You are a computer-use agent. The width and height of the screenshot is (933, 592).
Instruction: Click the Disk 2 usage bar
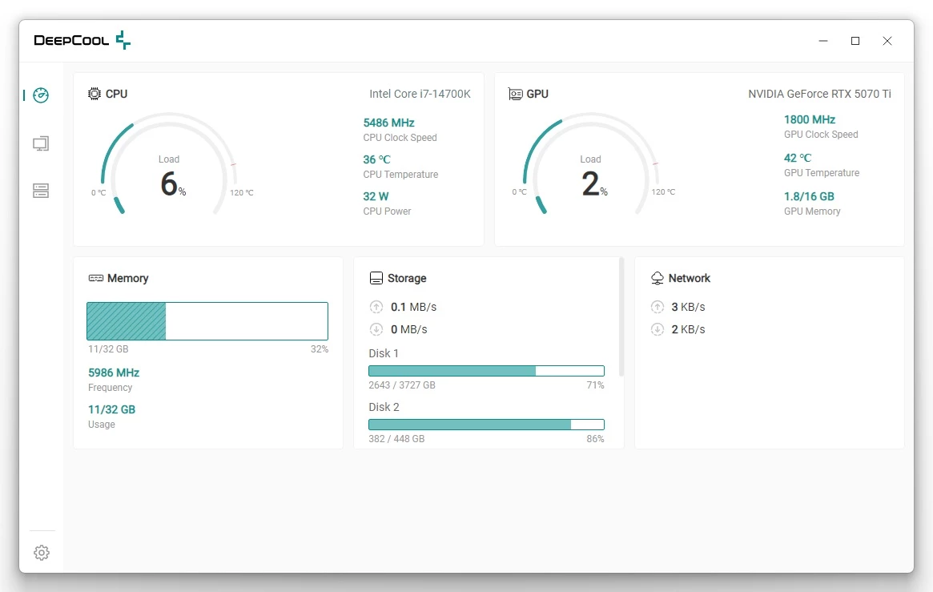486,425
